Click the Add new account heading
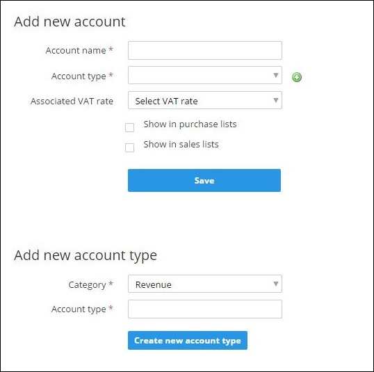The width and height of the screenshot is (374, 372). pyautogui.click(x=70, y=22)
